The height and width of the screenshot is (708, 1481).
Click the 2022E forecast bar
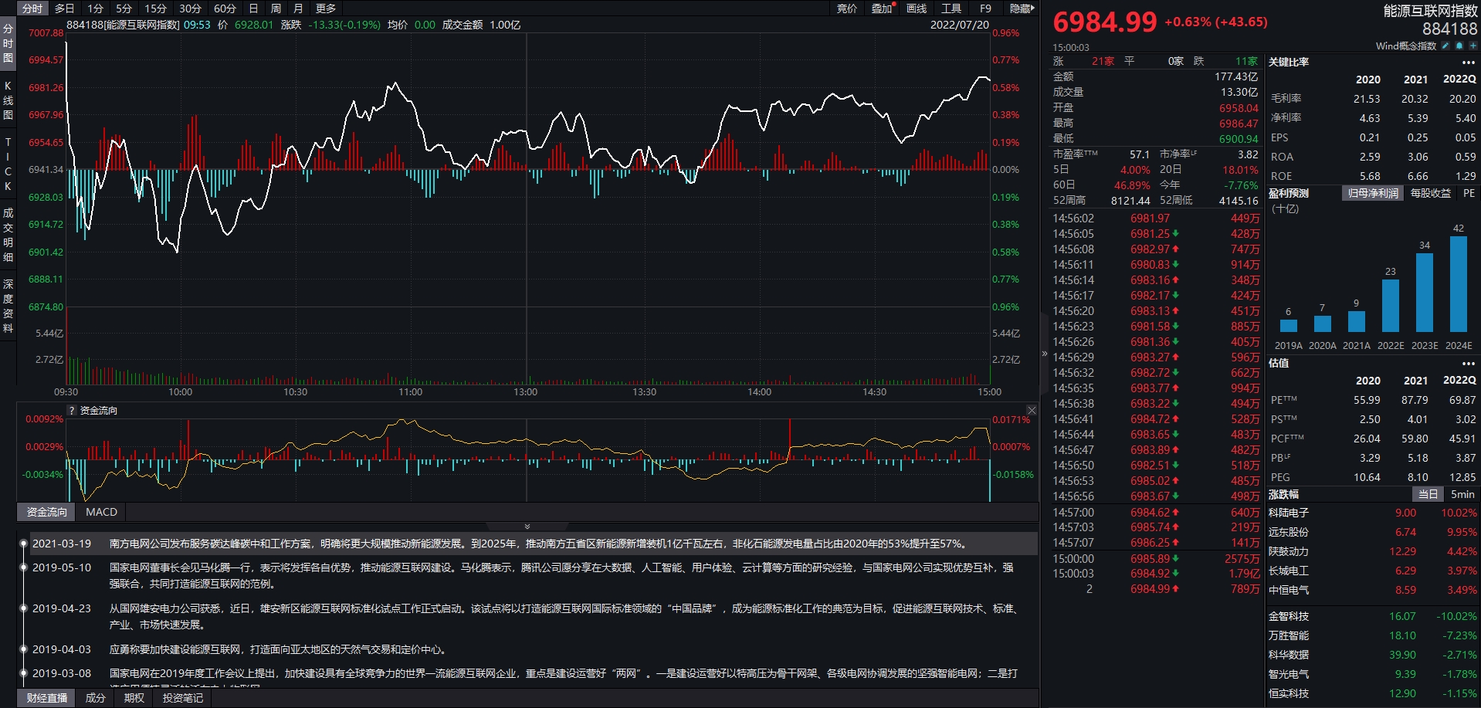pyautogui.click(x=1391, y=306)
